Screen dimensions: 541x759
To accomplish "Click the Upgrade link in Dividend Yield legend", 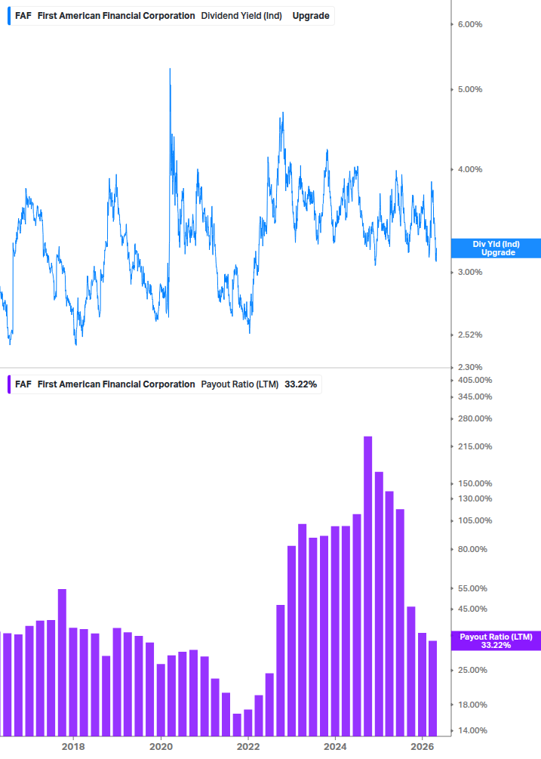I will click(311, 16).
